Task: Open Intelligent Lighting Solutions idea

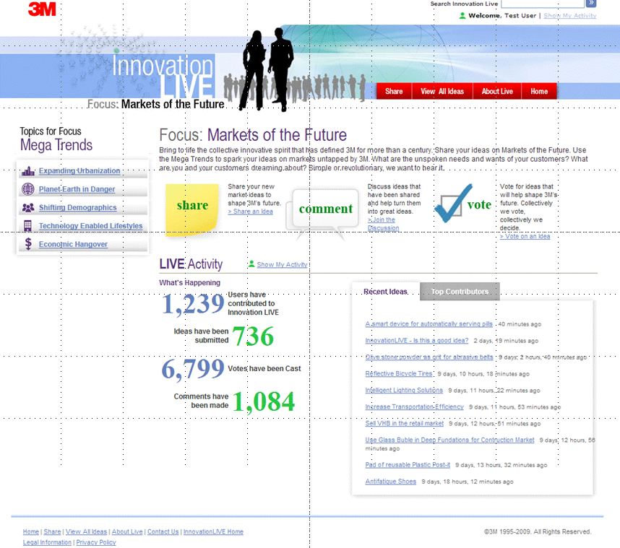Action: tap(404, 391)
